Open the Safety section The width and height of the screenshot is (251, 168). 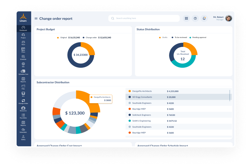pos(23,138)
